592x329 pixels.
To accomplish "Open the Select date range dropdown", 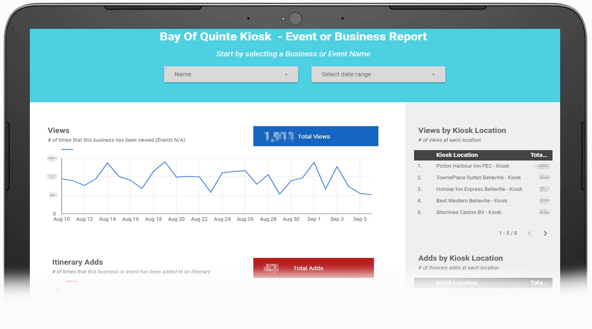I will 378,75.
